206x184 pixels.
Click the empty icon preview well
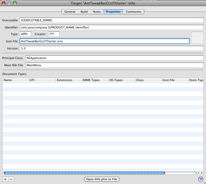point(197,37)
